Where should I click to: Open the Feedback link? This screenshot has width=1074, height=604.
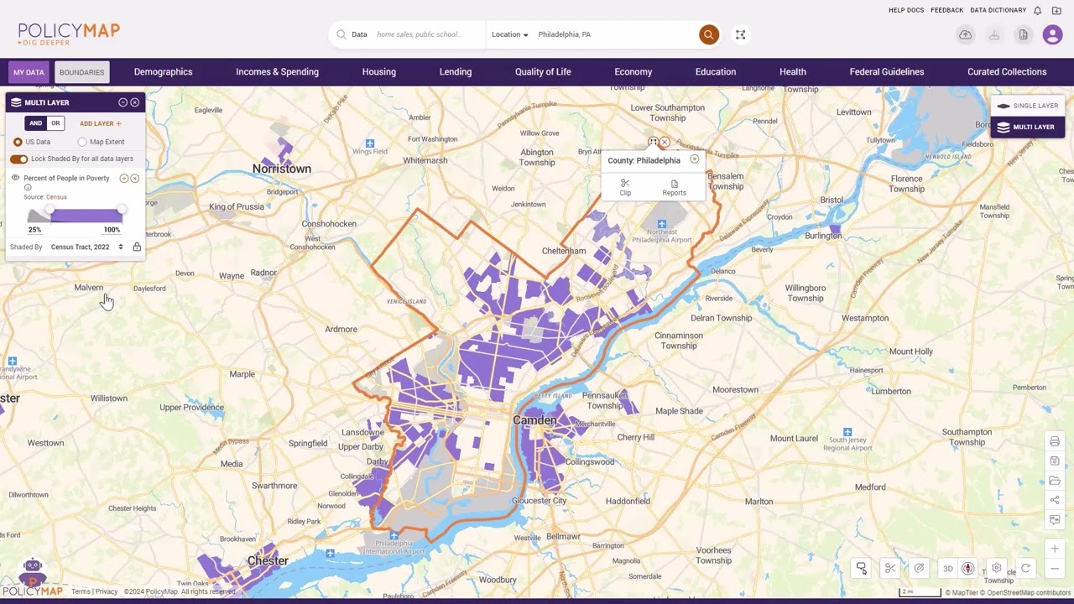pos(946,10)
